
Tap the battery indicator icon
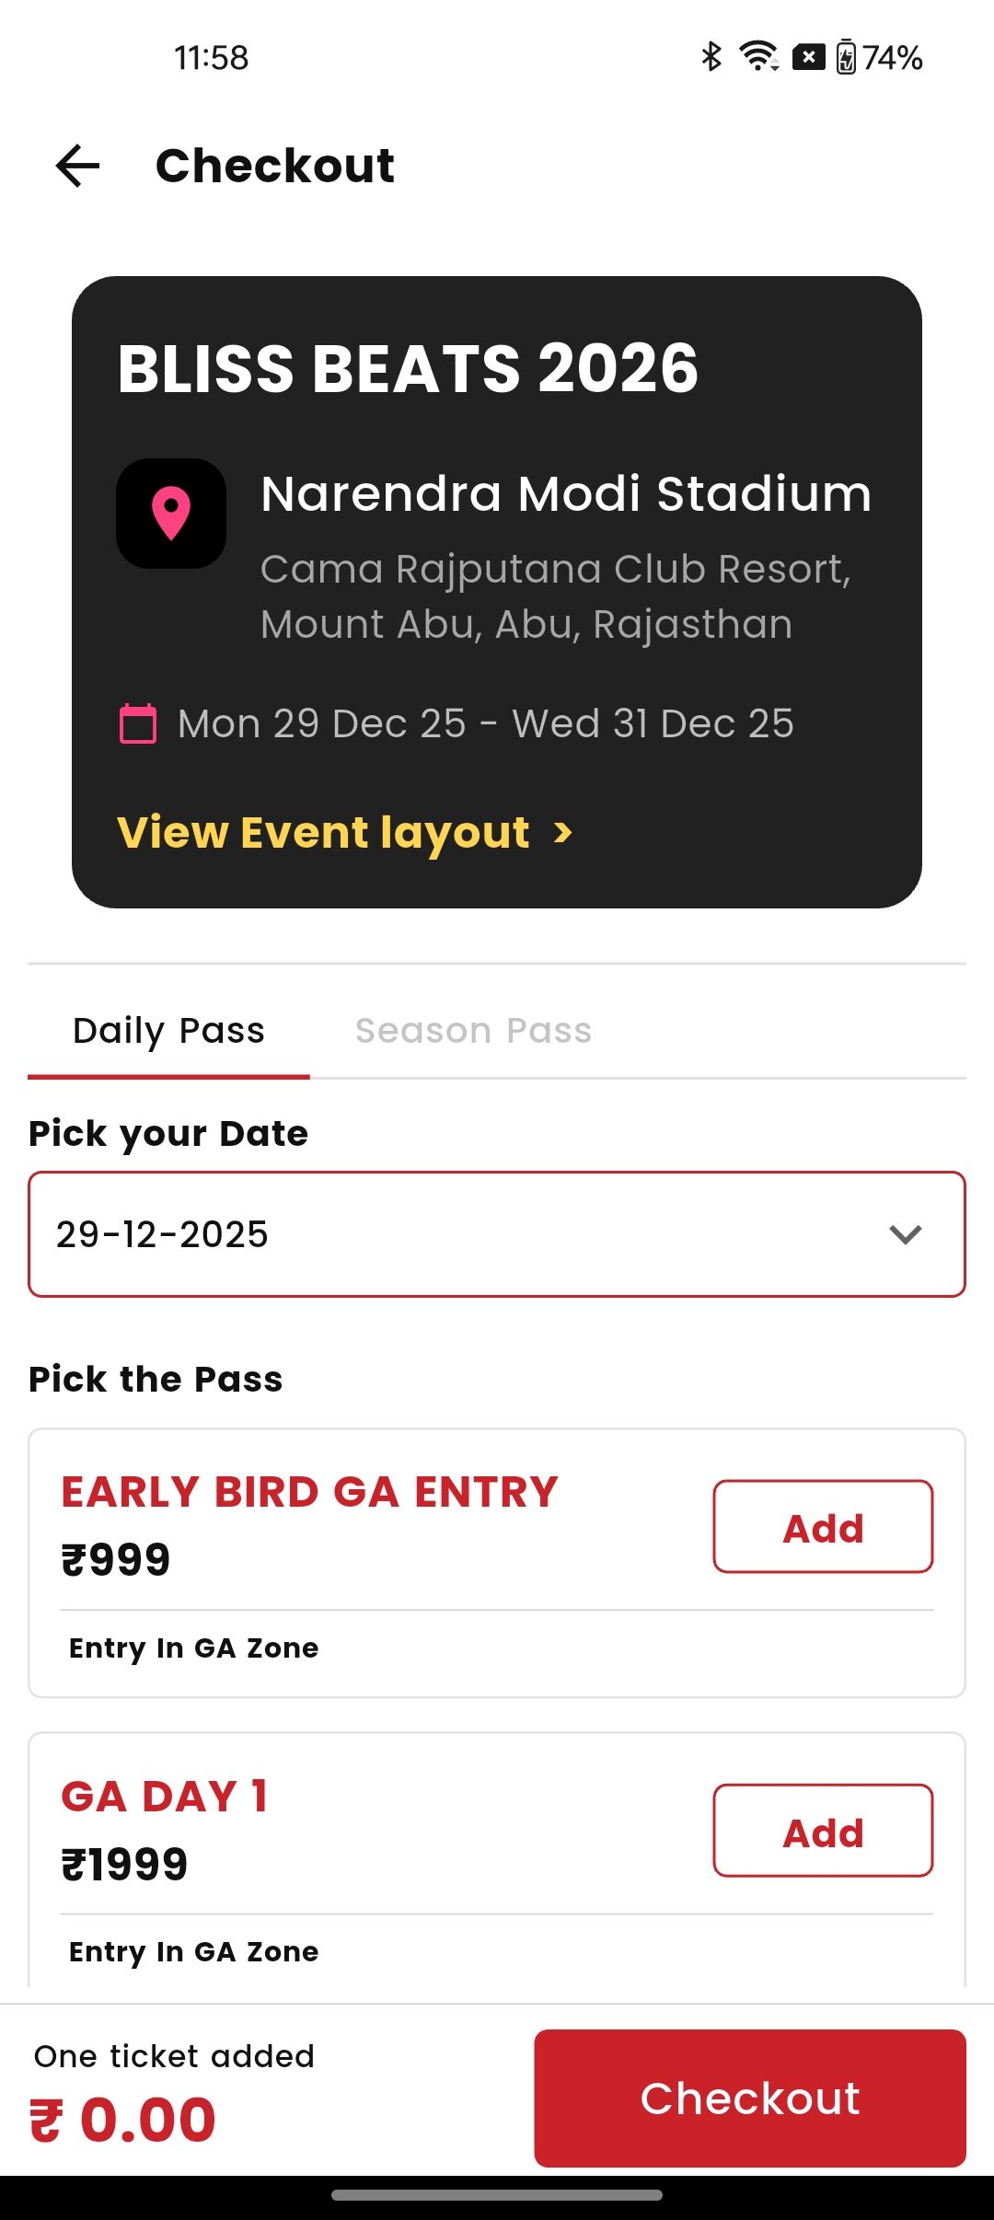coord(846,57)
